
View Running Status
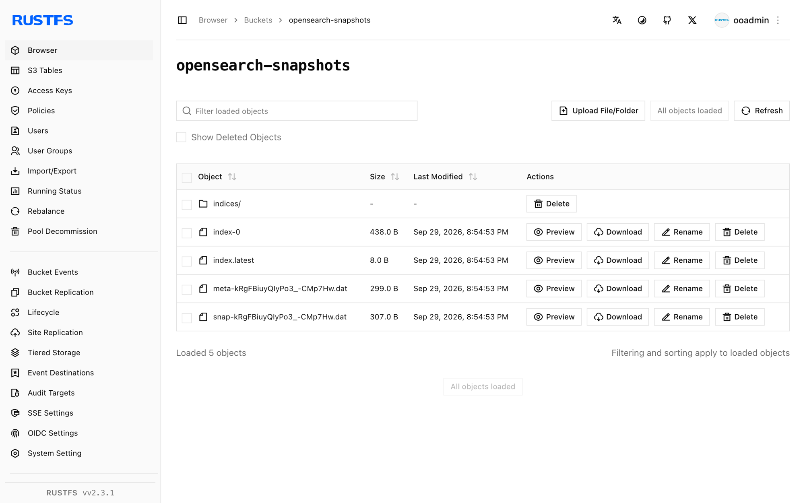coord(79,191)
